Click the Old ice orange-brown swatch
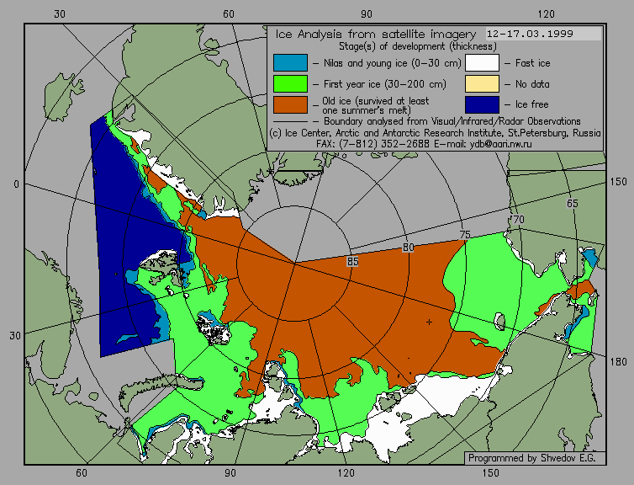The image size is (634, 485). [290, 104]
